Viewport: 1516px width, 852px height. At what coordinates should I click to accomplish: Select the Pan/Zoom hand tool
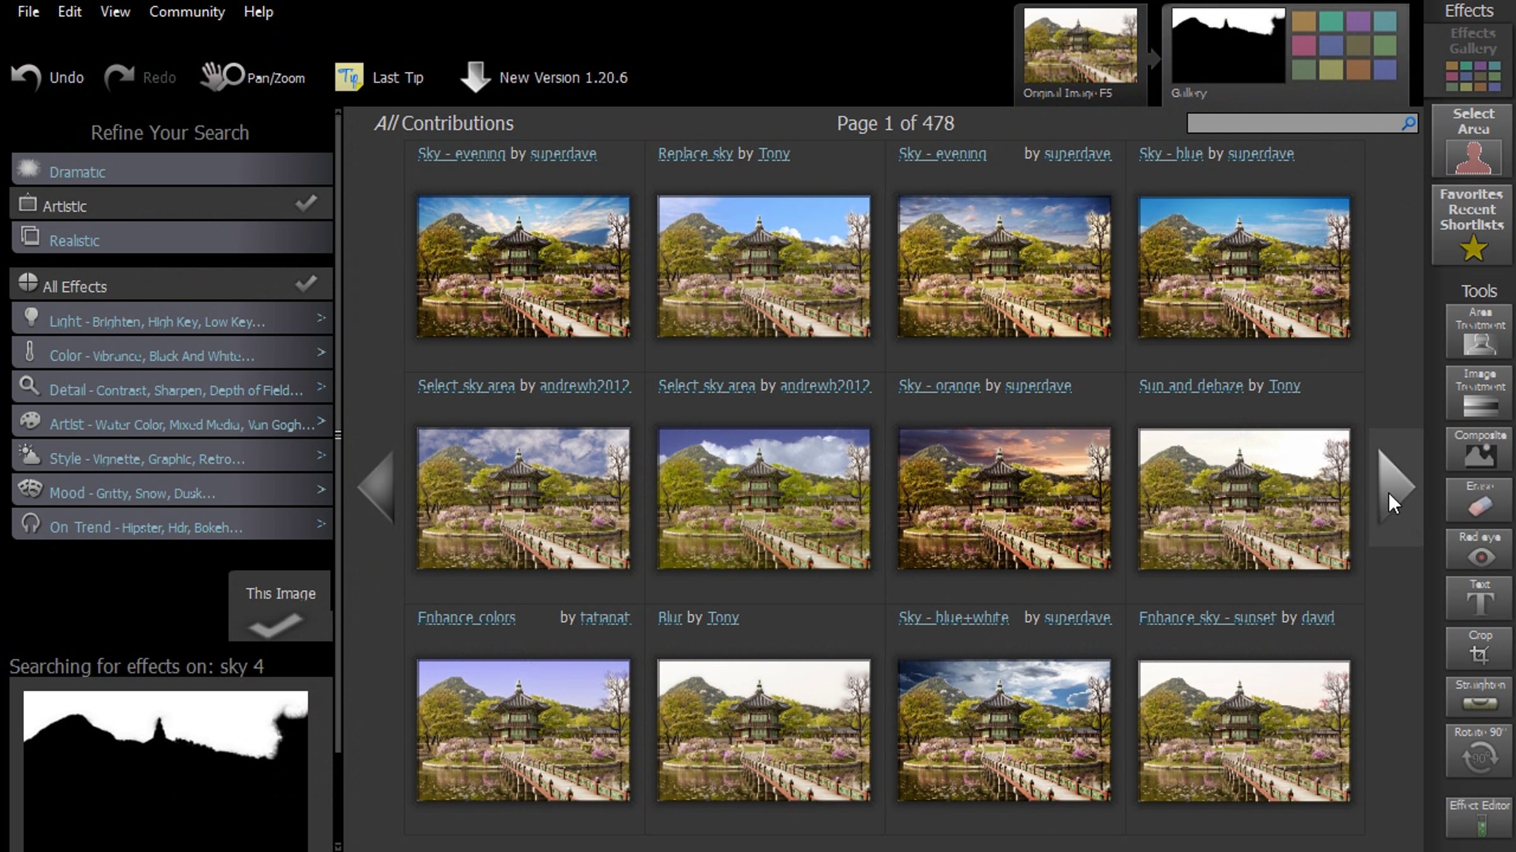(222, 77)
